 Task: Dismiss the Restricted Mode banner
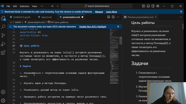point(181,12)
